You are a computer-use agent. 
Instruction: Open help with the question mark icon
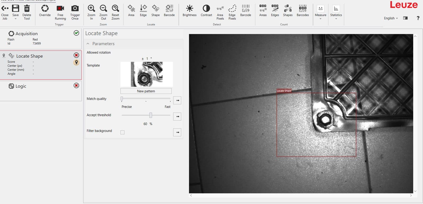pos(418,18)
